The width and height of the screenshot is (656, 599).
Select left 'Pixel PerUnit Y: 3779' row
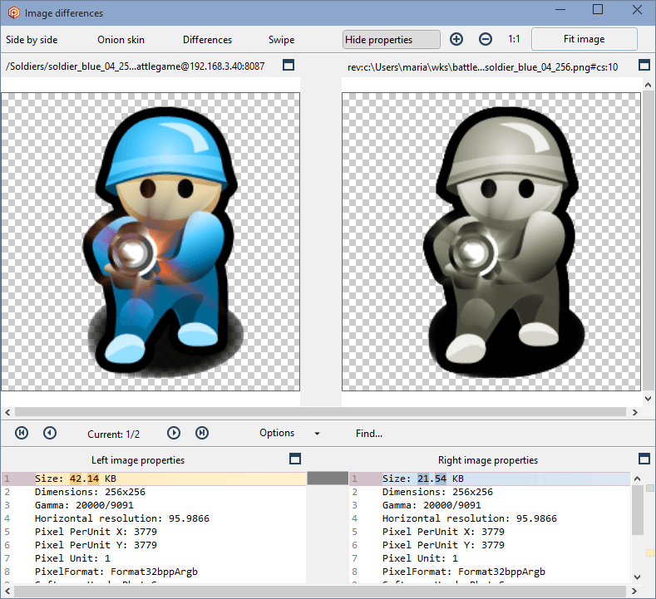click(x=154, y=545)
